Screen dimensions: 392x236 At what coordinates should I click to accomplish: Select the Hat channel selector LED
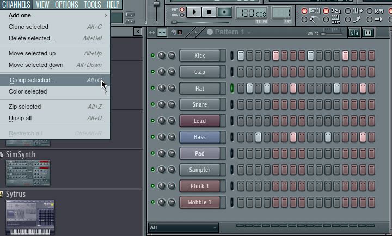point(232,88)
